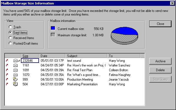Select the size value 504
The height and width of the screenshot is (110, 176).
click(x=25, y=84)
